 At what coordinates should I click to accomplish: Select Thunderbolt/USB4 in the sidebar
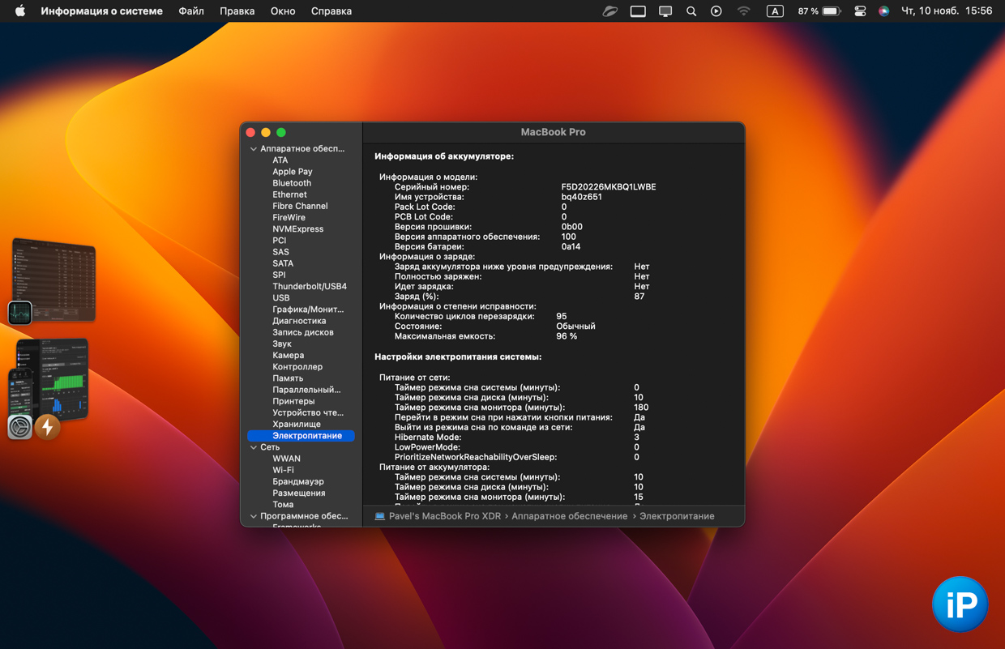click(309, 286)
